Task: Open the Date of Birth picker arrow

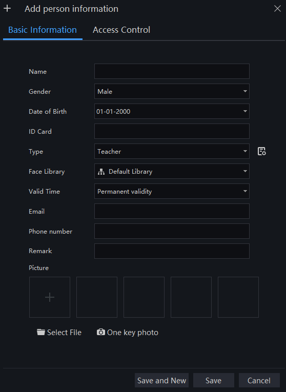Action: click(245, 111)
